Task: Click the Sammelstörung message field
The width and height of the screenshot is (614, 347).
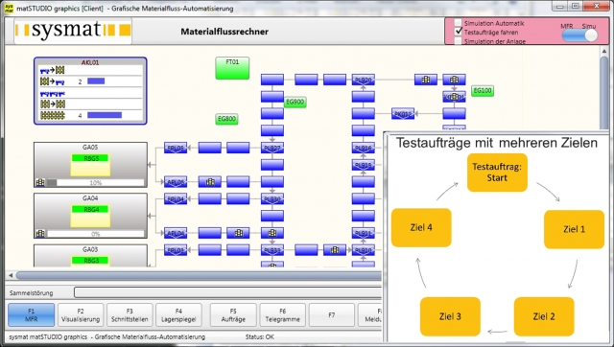Action: 228,292
